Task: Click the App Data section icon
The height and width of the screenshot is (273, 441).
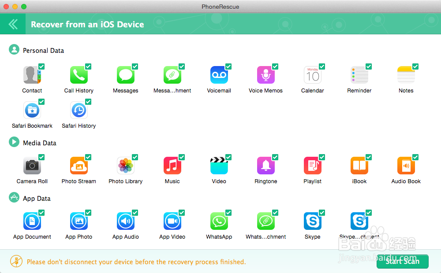Action: coord(14,197)
